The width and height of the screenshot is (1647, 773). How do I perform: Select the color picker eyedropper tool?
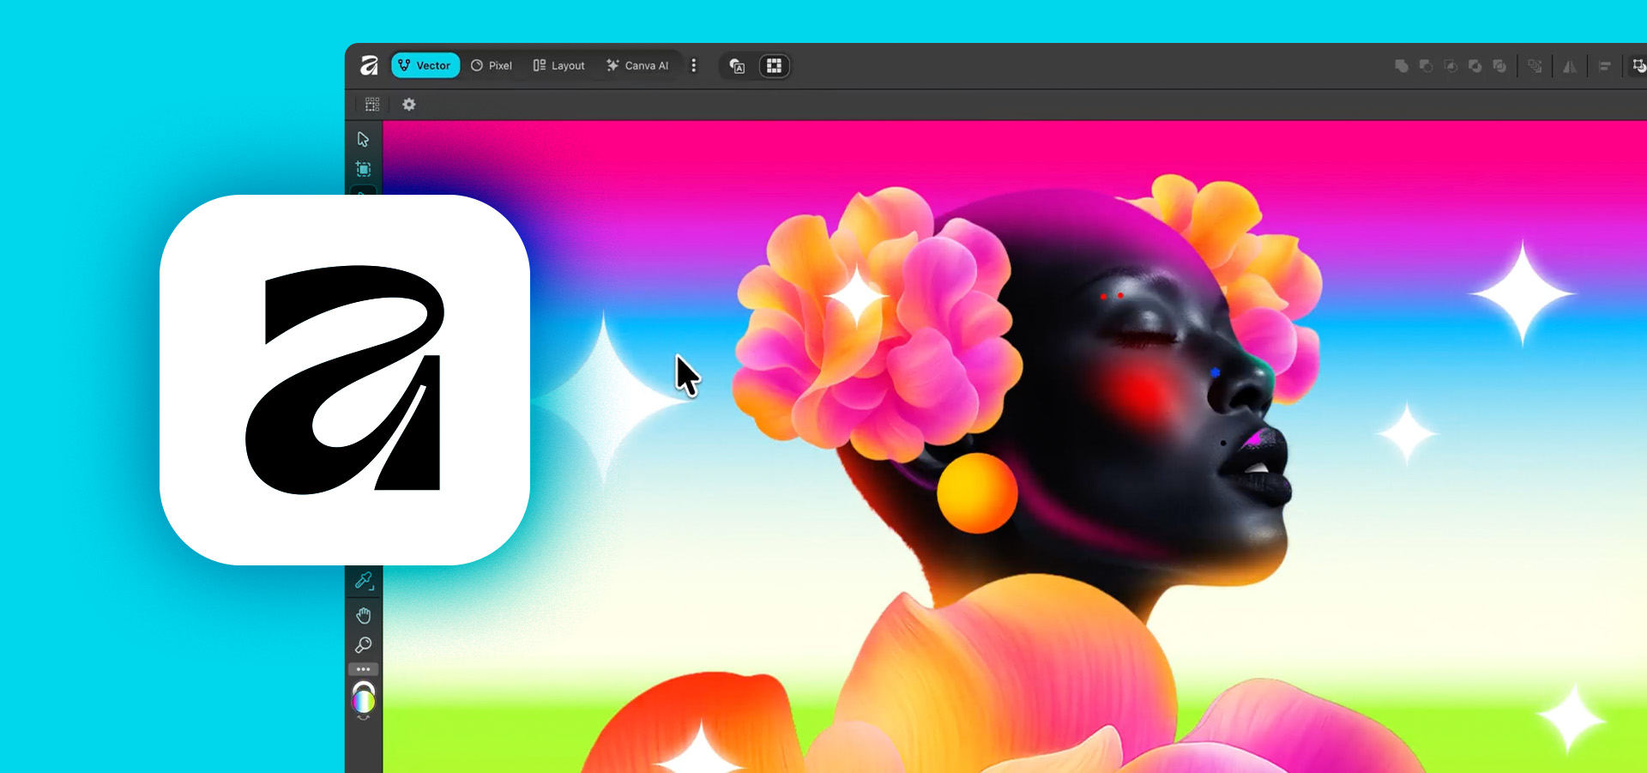364,582
